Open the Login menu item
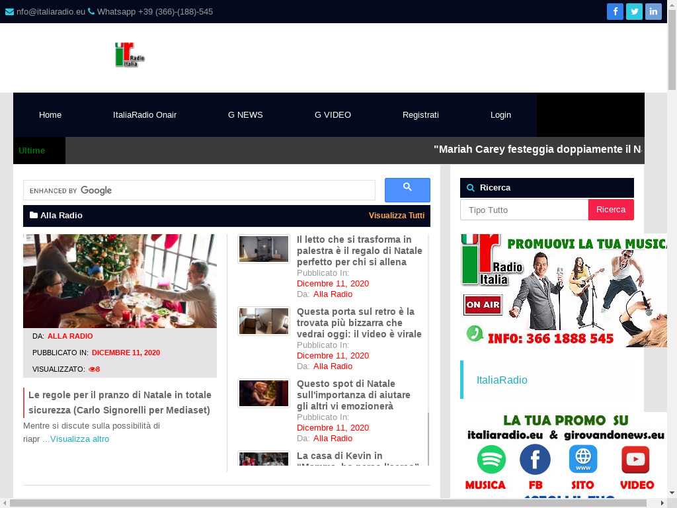Screen dimensions: 677x508 500,114
